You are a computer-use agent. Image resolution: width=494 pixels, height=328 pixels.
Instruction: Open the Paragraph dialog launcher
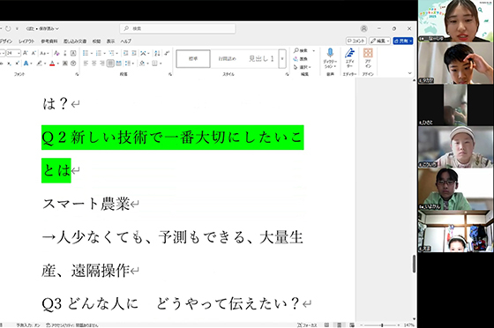click(x=170, y=74)
